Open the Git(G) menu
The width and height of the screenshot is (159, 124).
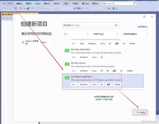(38, 4)
